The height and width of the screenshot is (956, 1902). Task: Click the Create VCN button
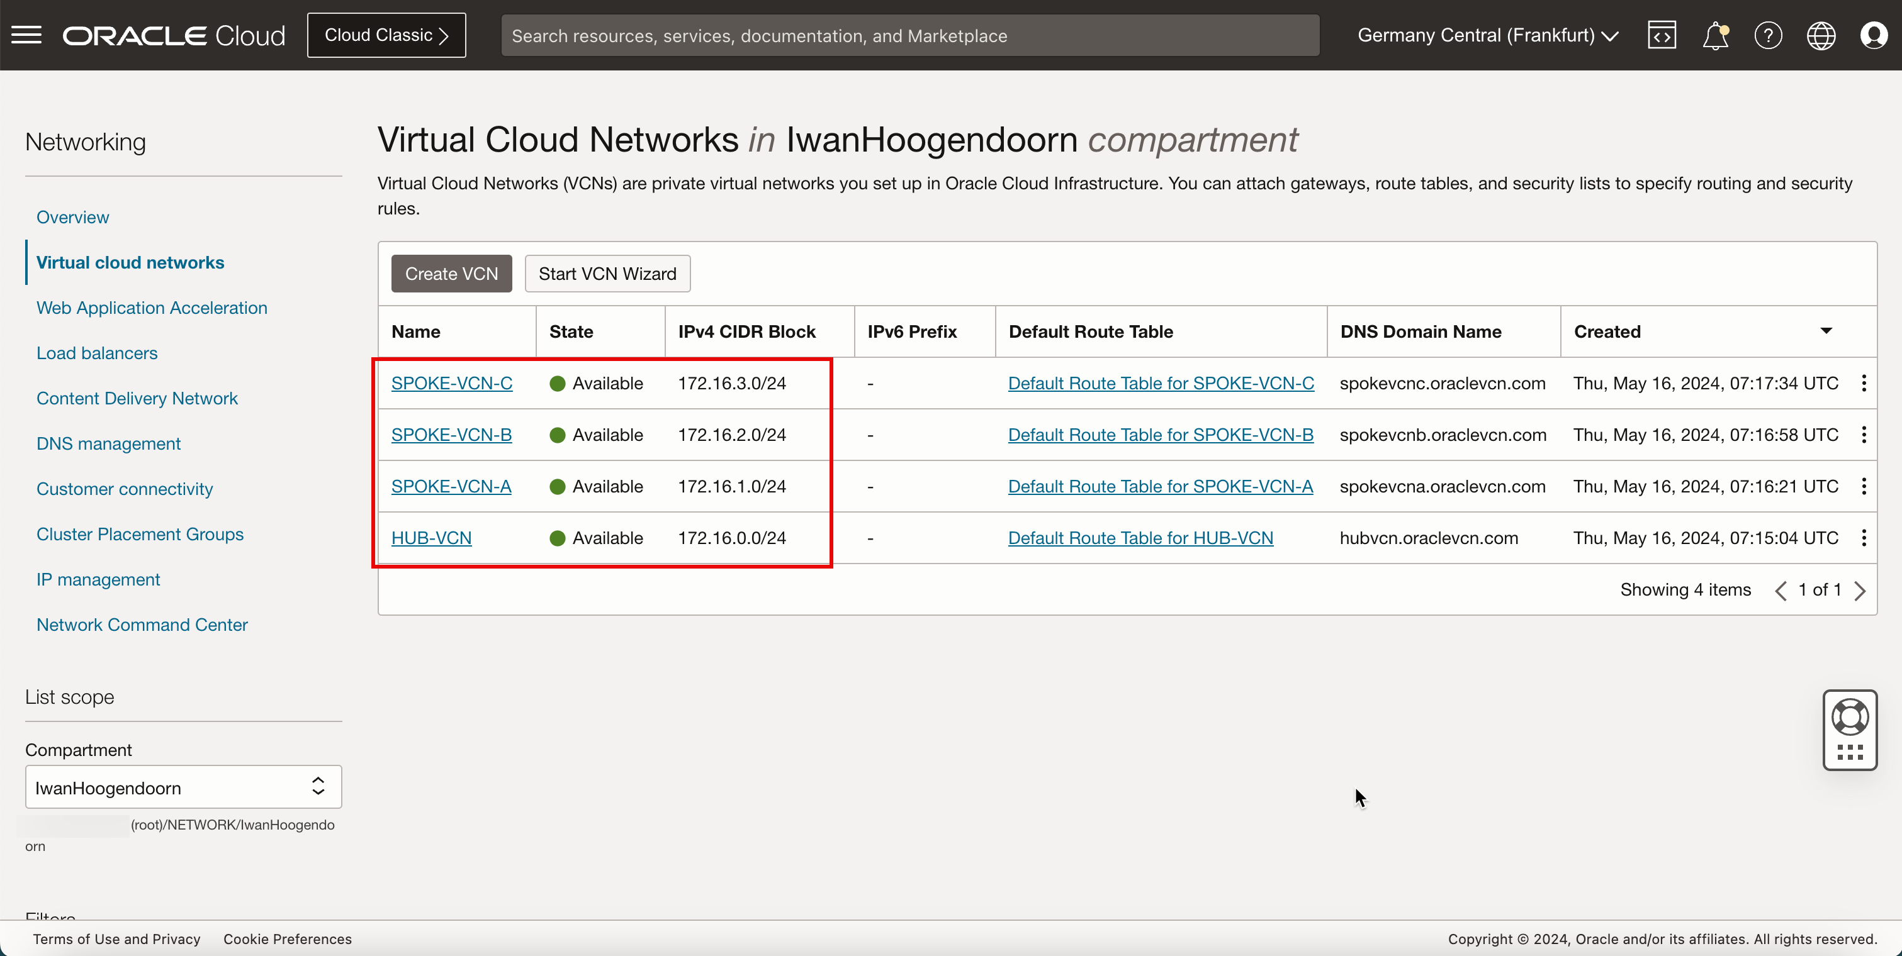click(451, 273)
